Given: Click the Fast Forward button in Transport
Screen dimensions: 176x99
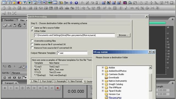Looking at the screenshot, I should (x=46, y=88).
